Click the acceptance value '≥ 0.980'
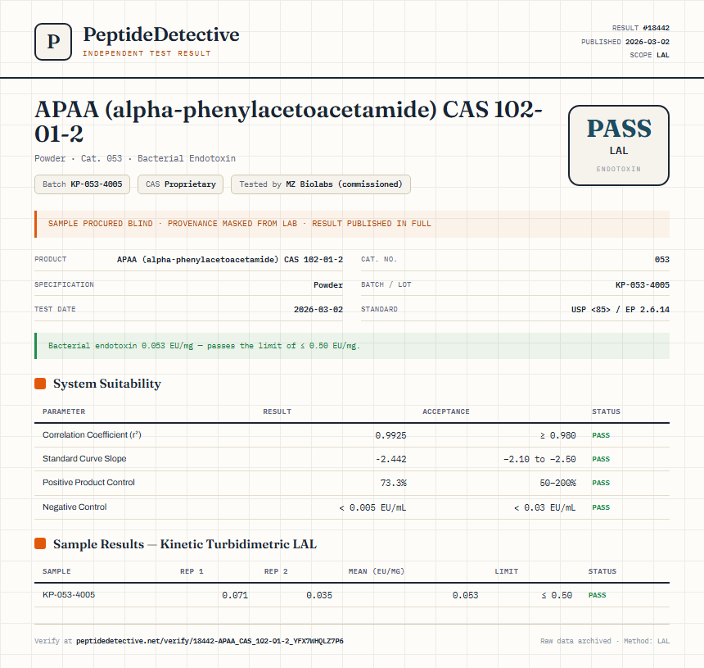Viewport: 704px width, 668px height. pyautogui.click(x=557, y=435)
